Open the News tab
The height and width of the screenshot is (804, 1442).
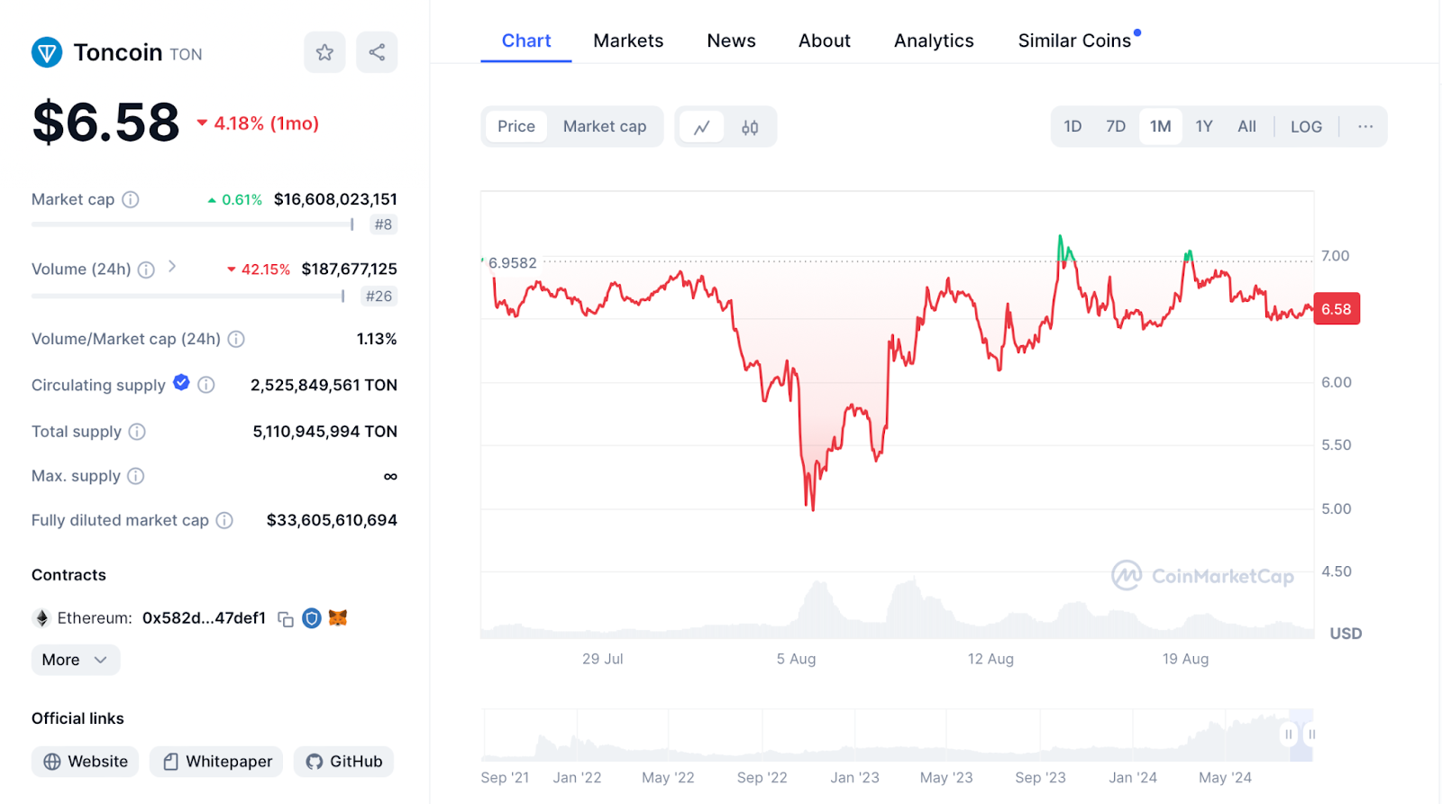point(731,41)
